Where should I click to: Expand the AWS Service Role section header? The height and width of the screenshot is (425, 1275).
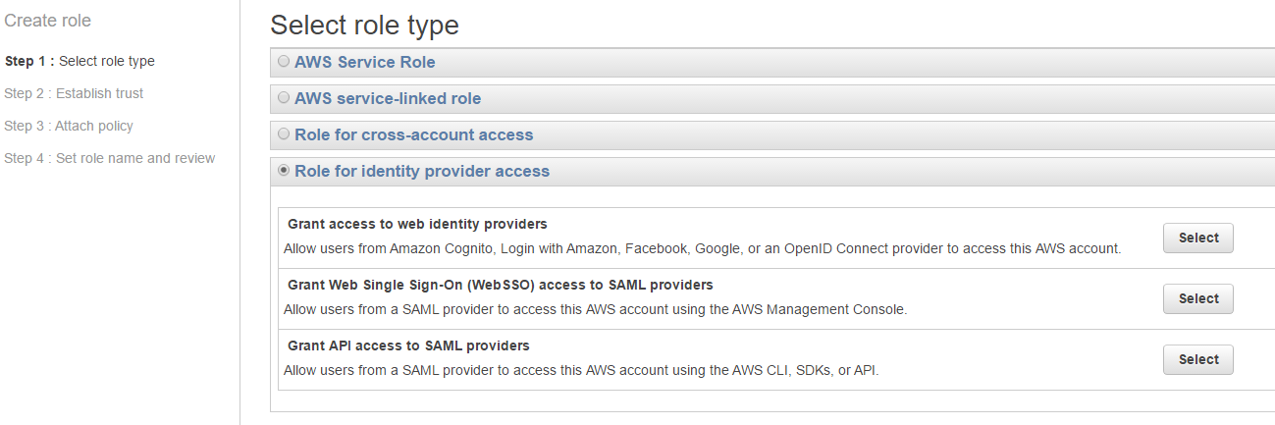point(364,63)
